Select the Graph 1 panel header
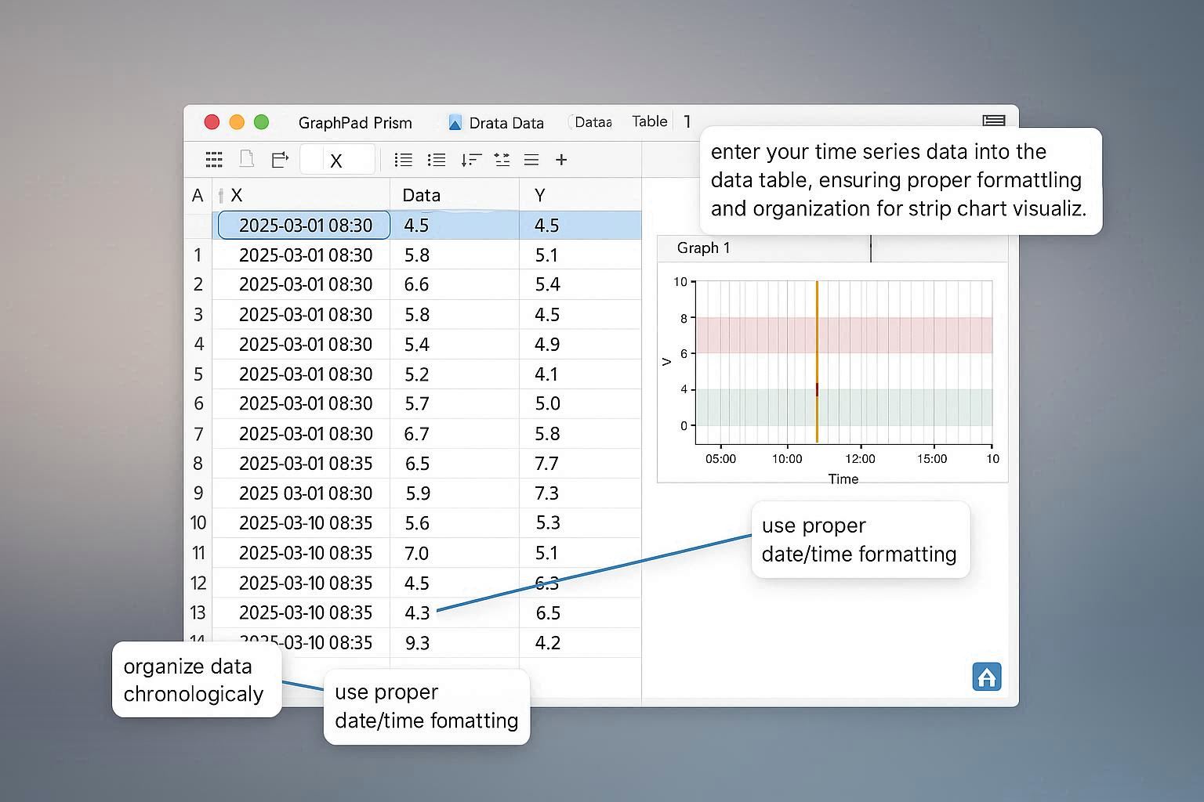 [x=703, y=247]
